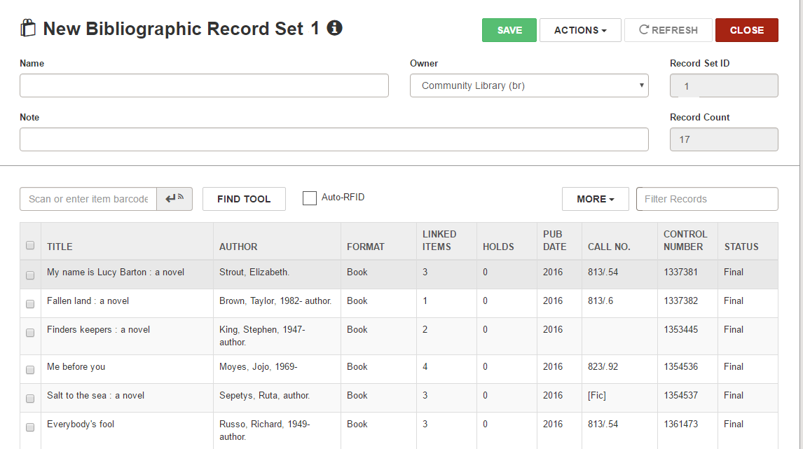803x449 pixels.
Task: Click the clipboard icon next to the title
Action: [28, 27]
